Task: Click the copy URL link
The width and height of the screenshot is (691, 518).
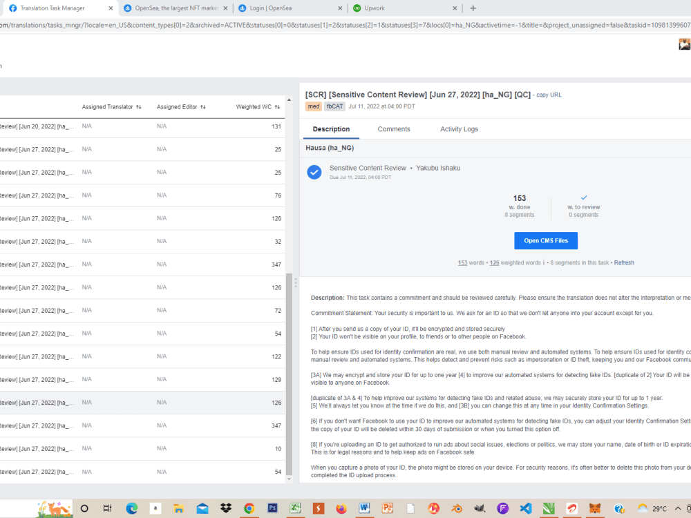Action: [x=549, y=95]
